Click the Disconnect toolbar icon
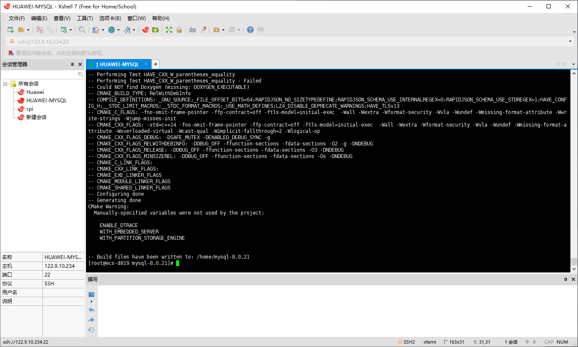Screen dimensions: 578x347 tap(40, 30)
